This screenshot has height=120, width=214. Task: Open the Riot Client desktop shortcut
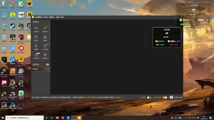(21, 50)
